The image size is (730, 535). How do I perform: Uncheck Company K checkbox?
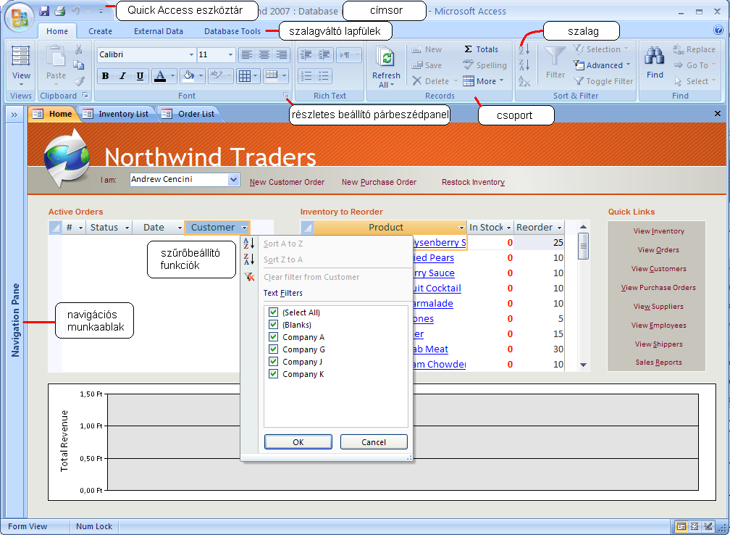(273, 374)
